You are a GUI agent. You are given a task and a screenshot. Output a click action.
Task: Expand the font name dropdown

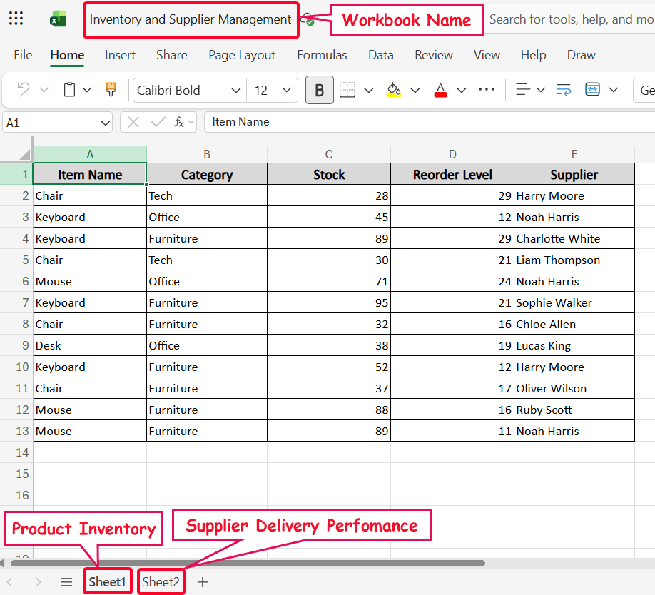235,90
